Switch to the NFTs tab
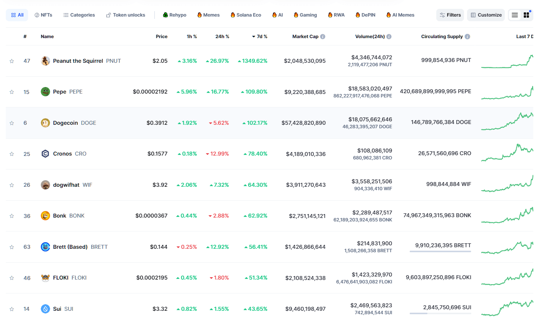This screenshot has width=541, height=320. tap(43, 15)
